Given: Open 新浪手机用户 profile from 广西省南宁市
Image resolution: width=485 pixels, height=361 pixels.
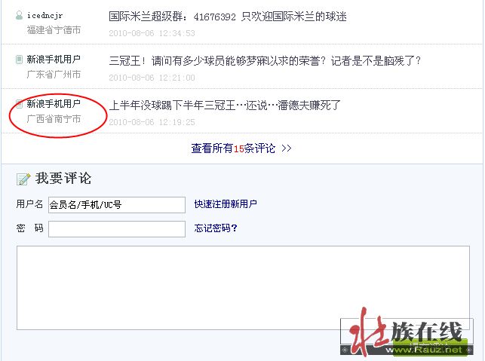Looking at the screenshot, I should (54, 104).
